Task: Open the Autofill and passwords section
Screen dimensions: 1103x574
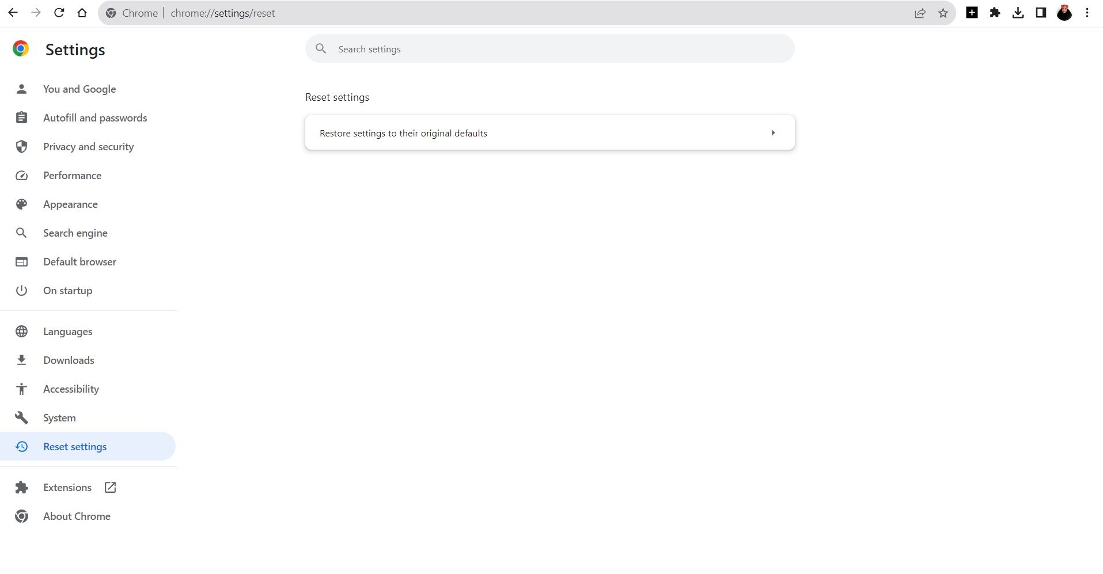Action: pos(95,118)
